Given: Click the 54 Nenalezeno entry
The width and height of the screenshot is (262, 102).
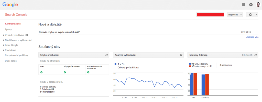Looking at the screenshot, I should [x=47, y=92].
